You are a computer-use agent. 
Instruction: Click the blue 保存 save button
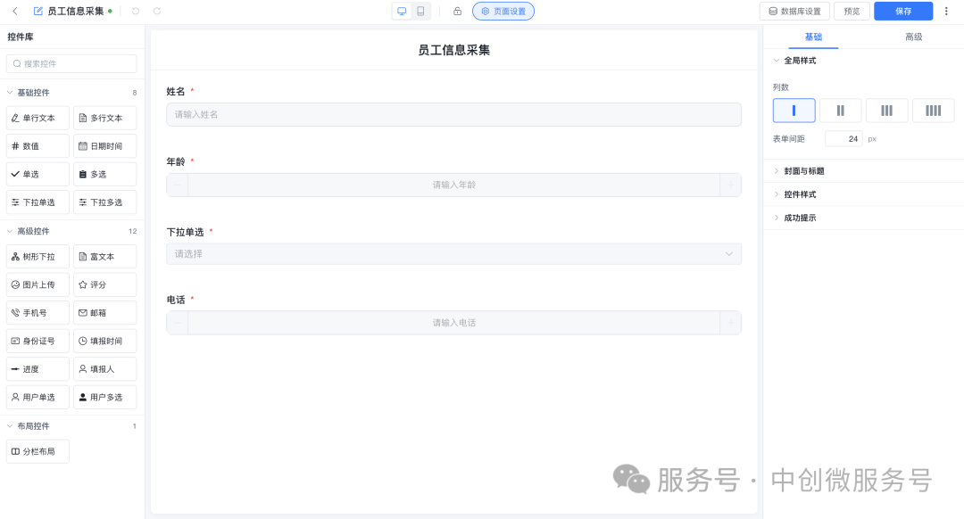click(903, 11)
